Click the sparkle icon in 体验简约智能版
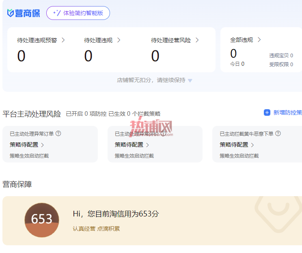Image resolution: width=302 pixels, height=253 pixels. pyautogui.click(x=57, y=13)
